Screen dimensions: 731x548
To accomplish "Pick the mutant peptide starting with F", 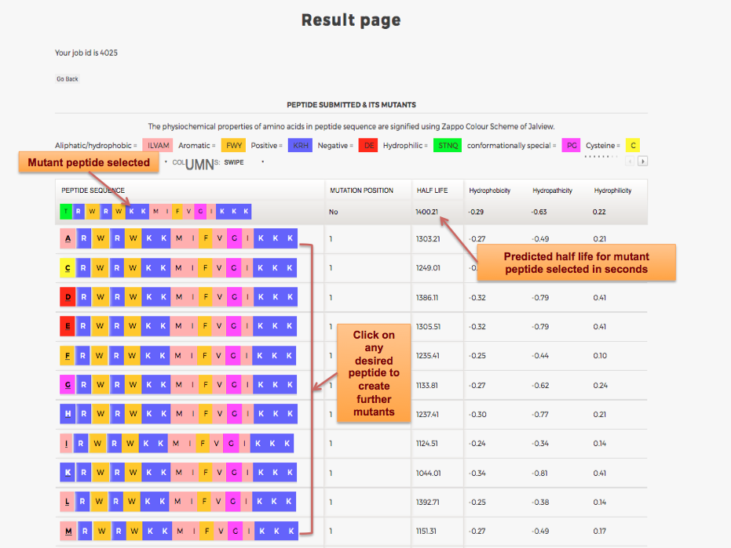I will point(178,356).
